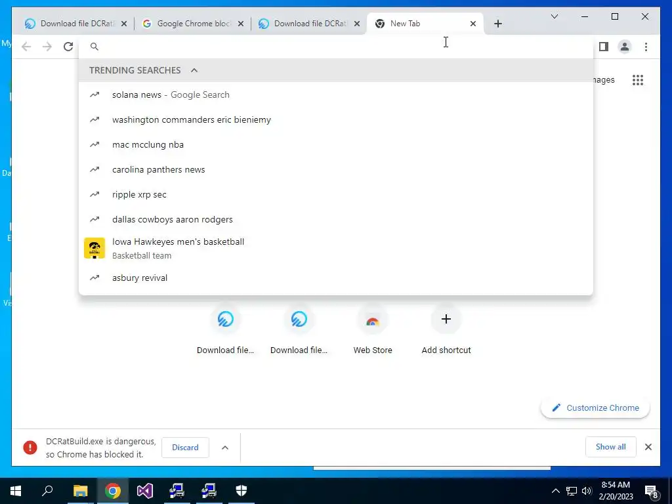
Task: Open Visual Studio from taskbar
Action: point(145,491)
